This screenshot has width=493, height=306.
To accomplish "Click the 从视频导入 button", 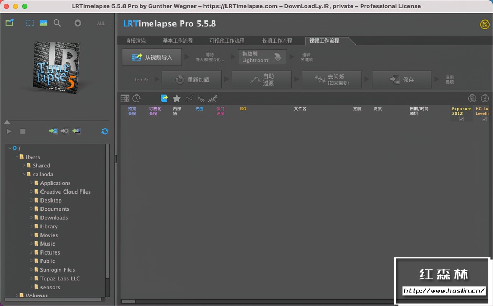I will 152,57.
